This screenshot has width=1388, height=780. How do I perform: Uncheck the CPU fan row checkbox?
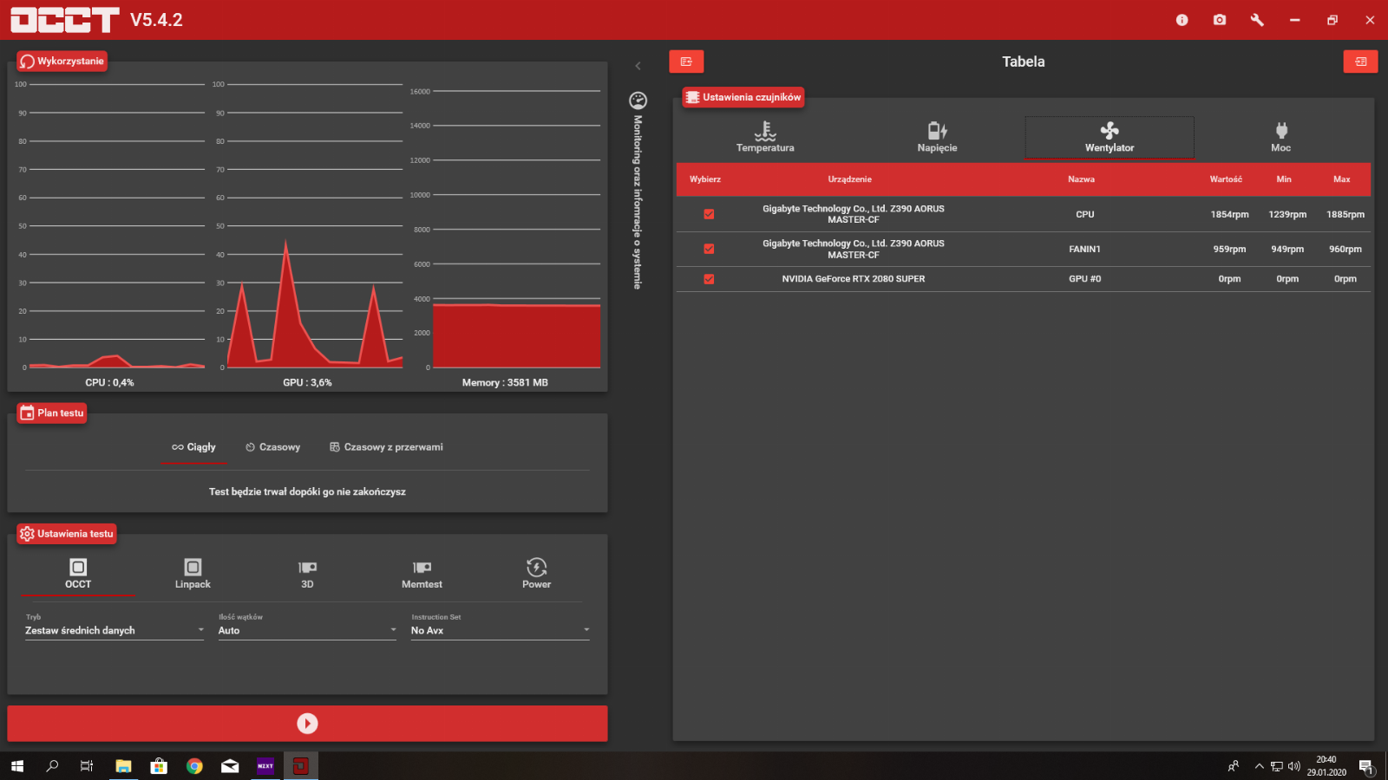[x=709, y=214]
